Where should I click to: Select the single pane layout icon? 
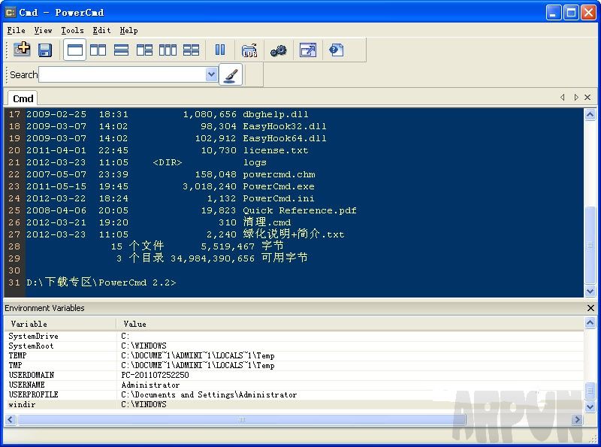74,50
